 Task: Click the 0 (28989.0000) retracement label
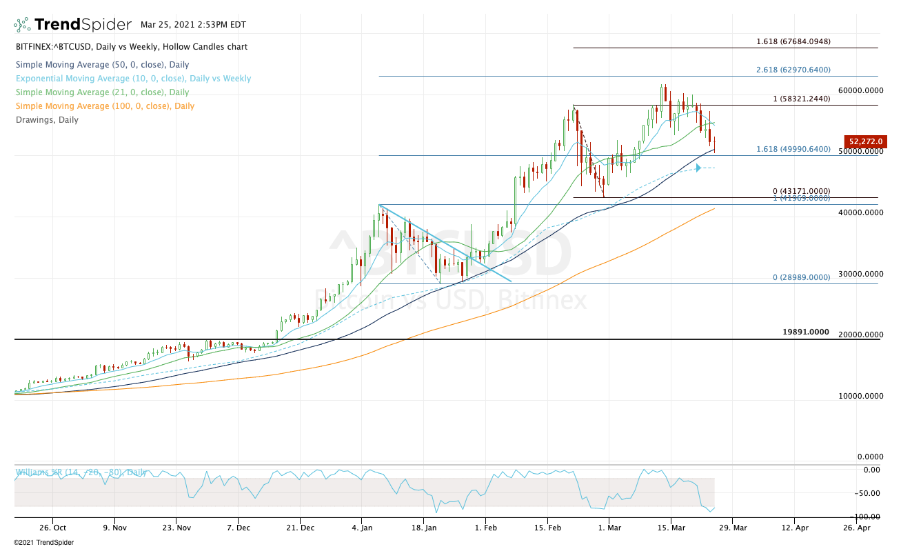pos(801,277)
